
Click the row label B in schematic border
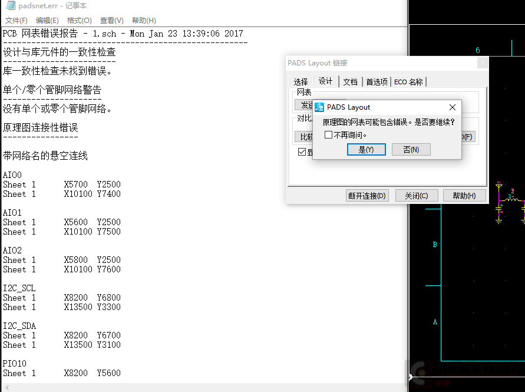[x=435, y=244]
